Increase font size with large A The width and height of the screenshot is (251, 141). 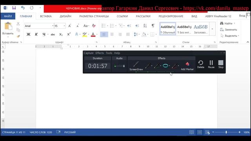click(x=70, y=26)
